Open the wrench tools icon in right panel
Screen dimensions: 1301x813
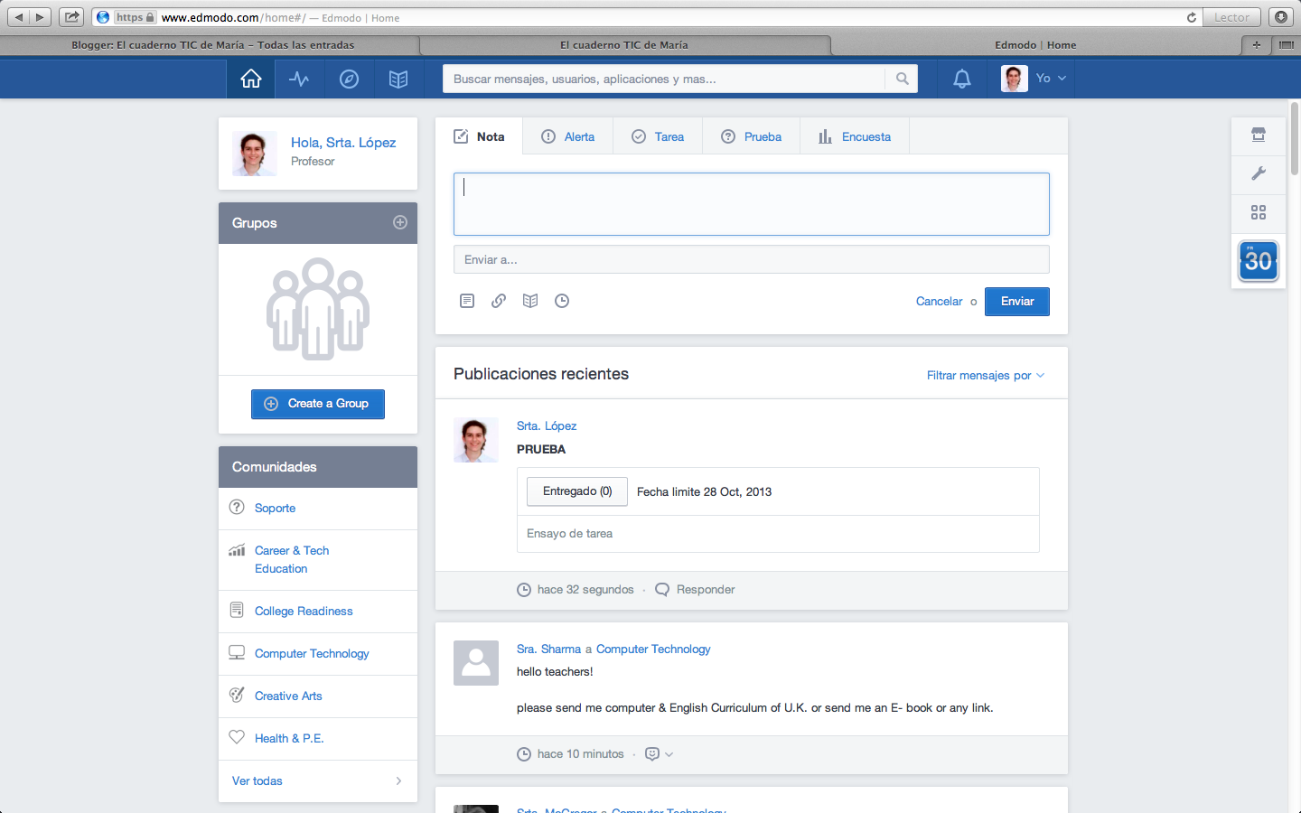point(1259,173)
